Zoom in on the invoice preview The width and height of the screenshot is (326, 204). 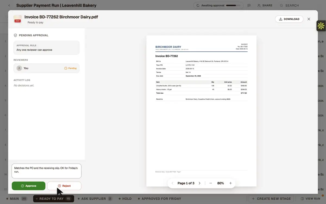230,183
